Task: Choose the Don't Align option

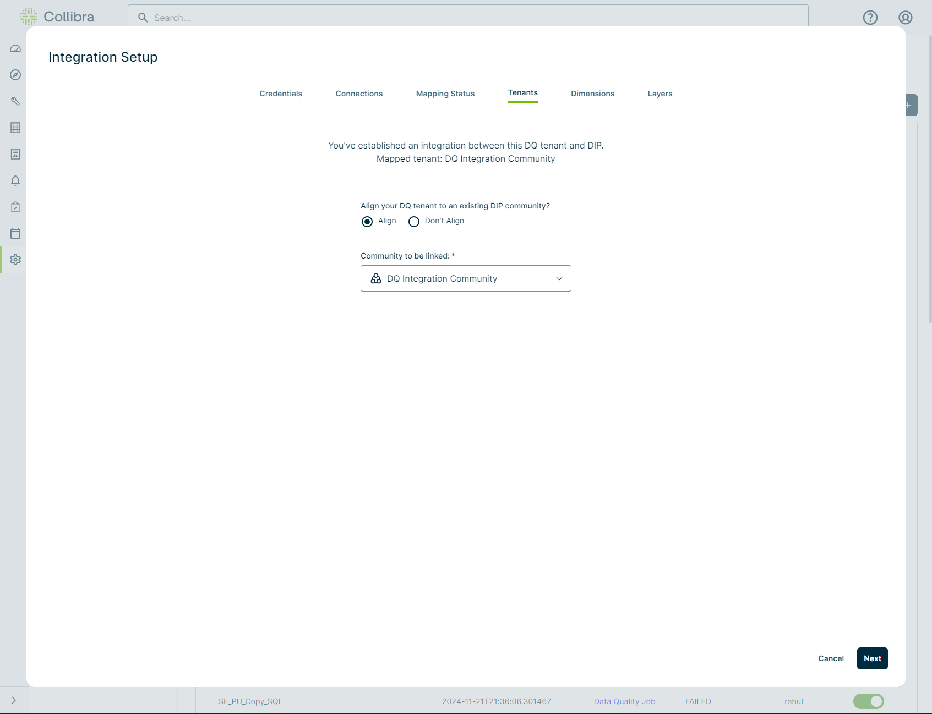Action: coord(414,222)
